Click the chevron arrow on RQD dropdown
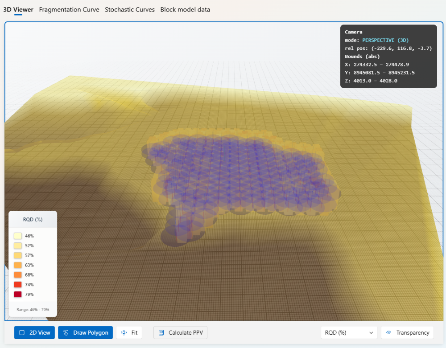This screenshot has height=348, width=446. [371, 332]
